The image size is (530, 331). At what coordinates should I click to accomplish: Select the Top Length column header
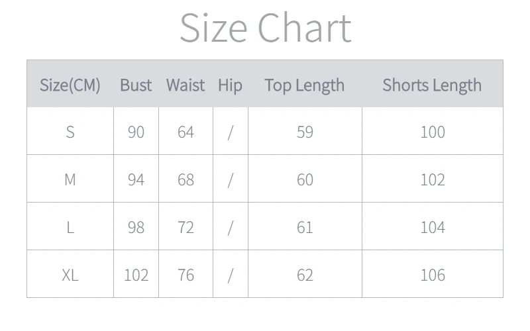tap(305, 85)
